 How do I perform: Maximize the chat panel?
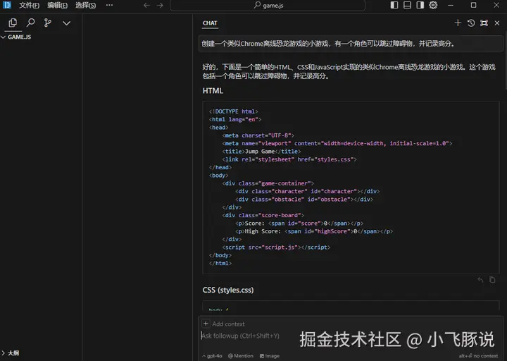point(484,23)
